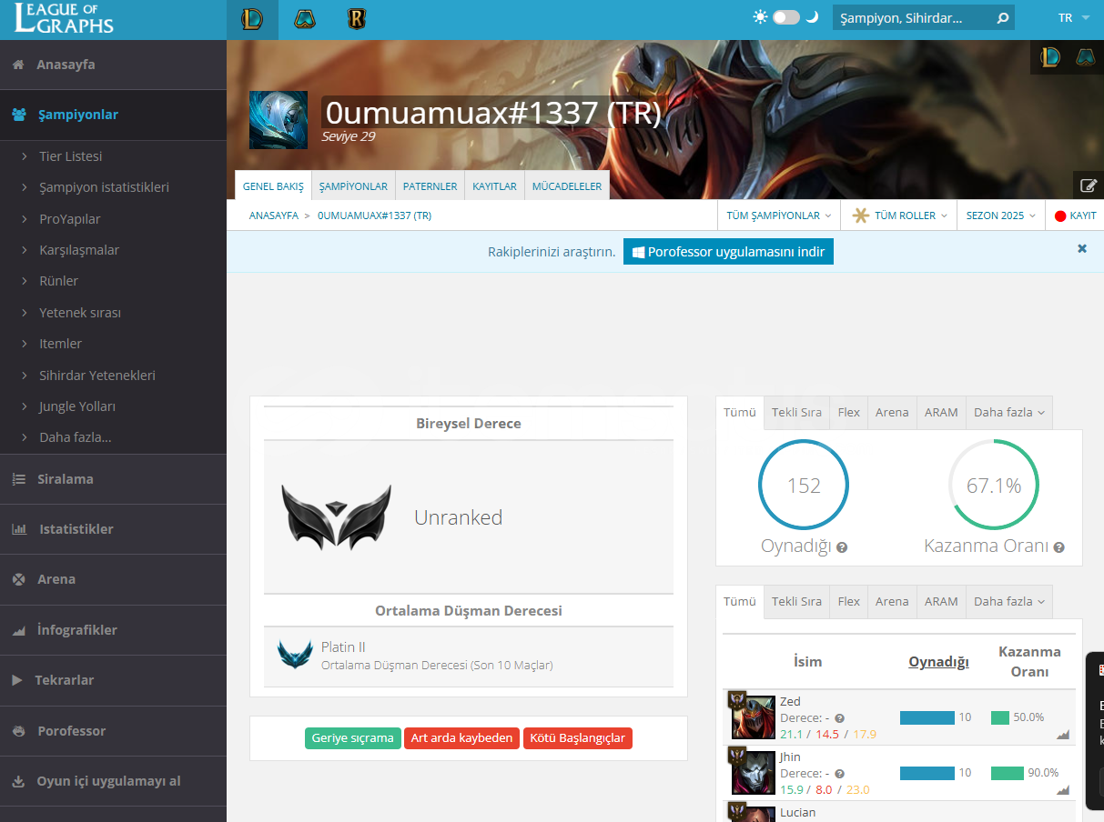
Task: Open Daha fazla dropdown in games panel
Action: [1009, 412]
